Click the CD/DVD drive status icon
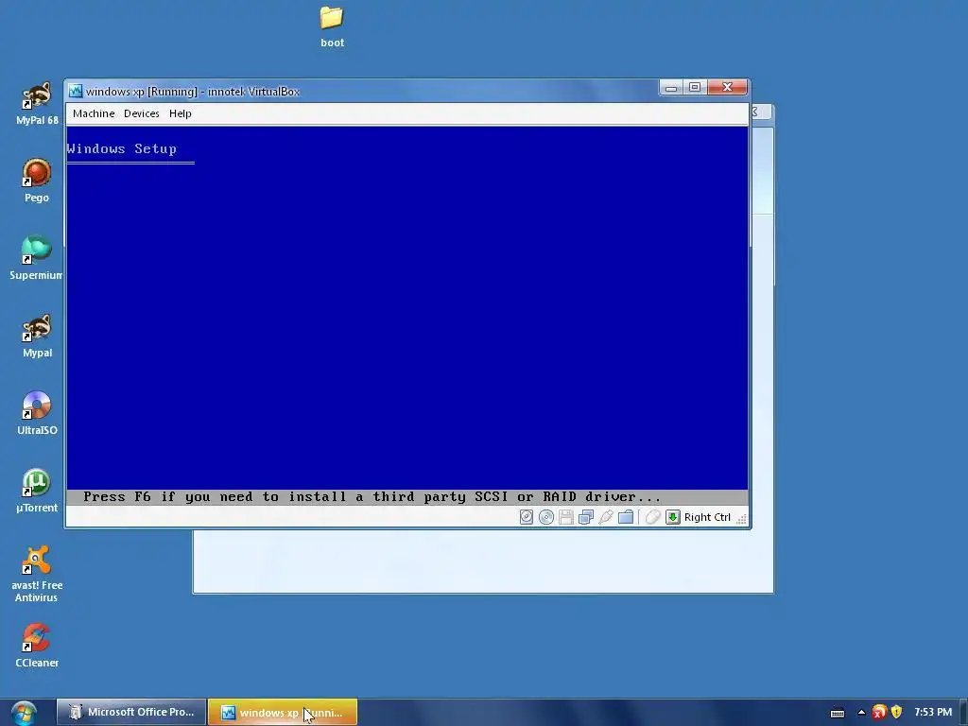The width and height of the screenshot is (968, 726). [x=545, y=517]
